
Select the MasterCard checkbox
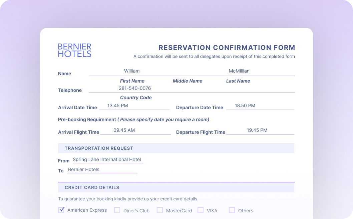click(x=160, y=210)
